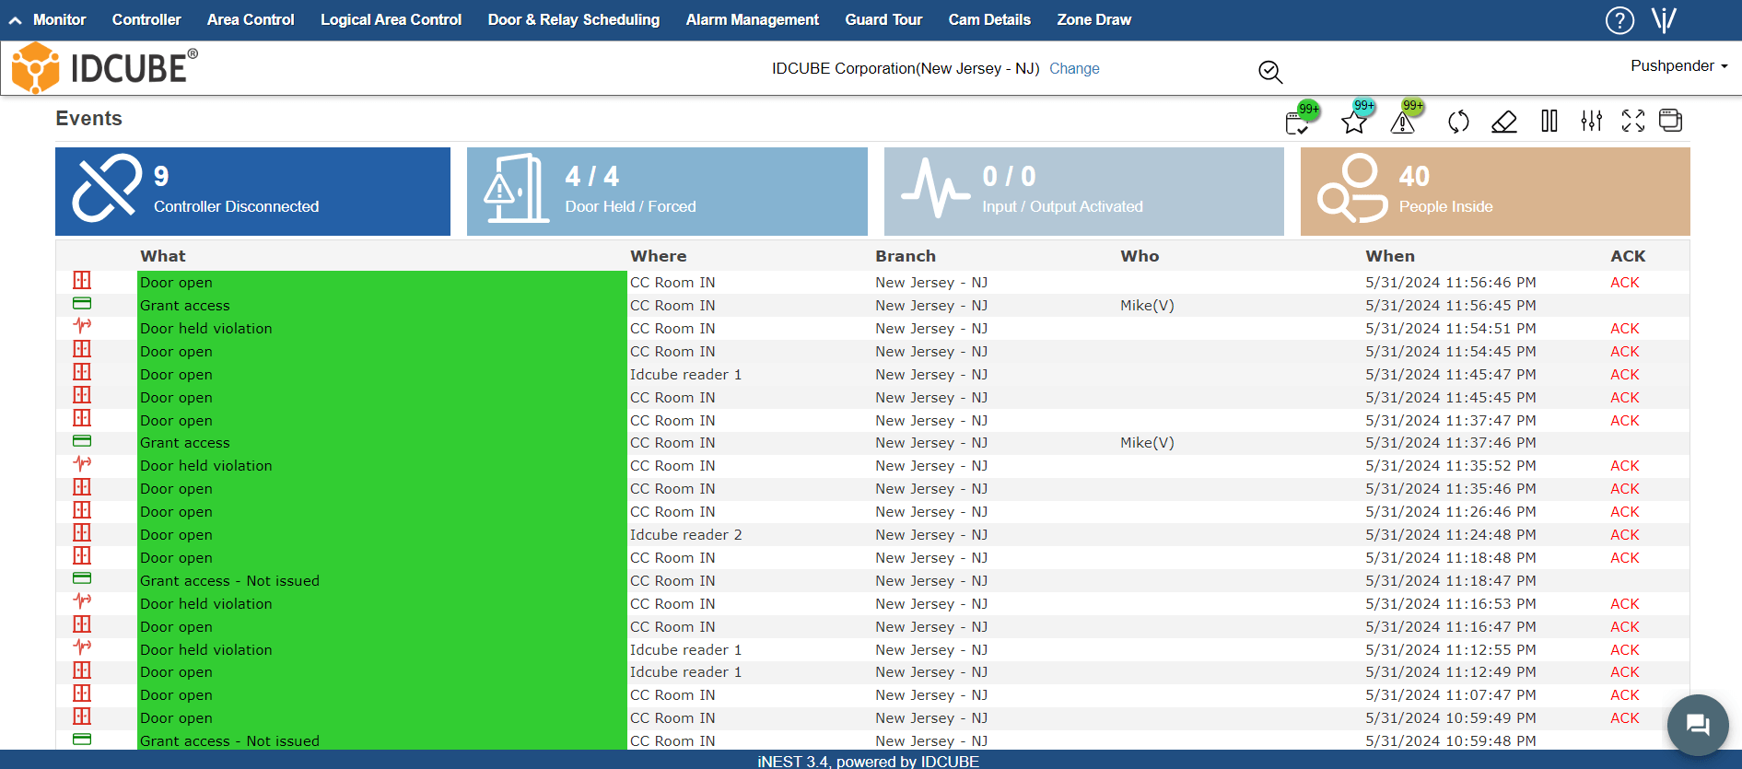The image size is (1742, 769).
Task: Click the Controller Disconnected blue tile
Action: 252,192
